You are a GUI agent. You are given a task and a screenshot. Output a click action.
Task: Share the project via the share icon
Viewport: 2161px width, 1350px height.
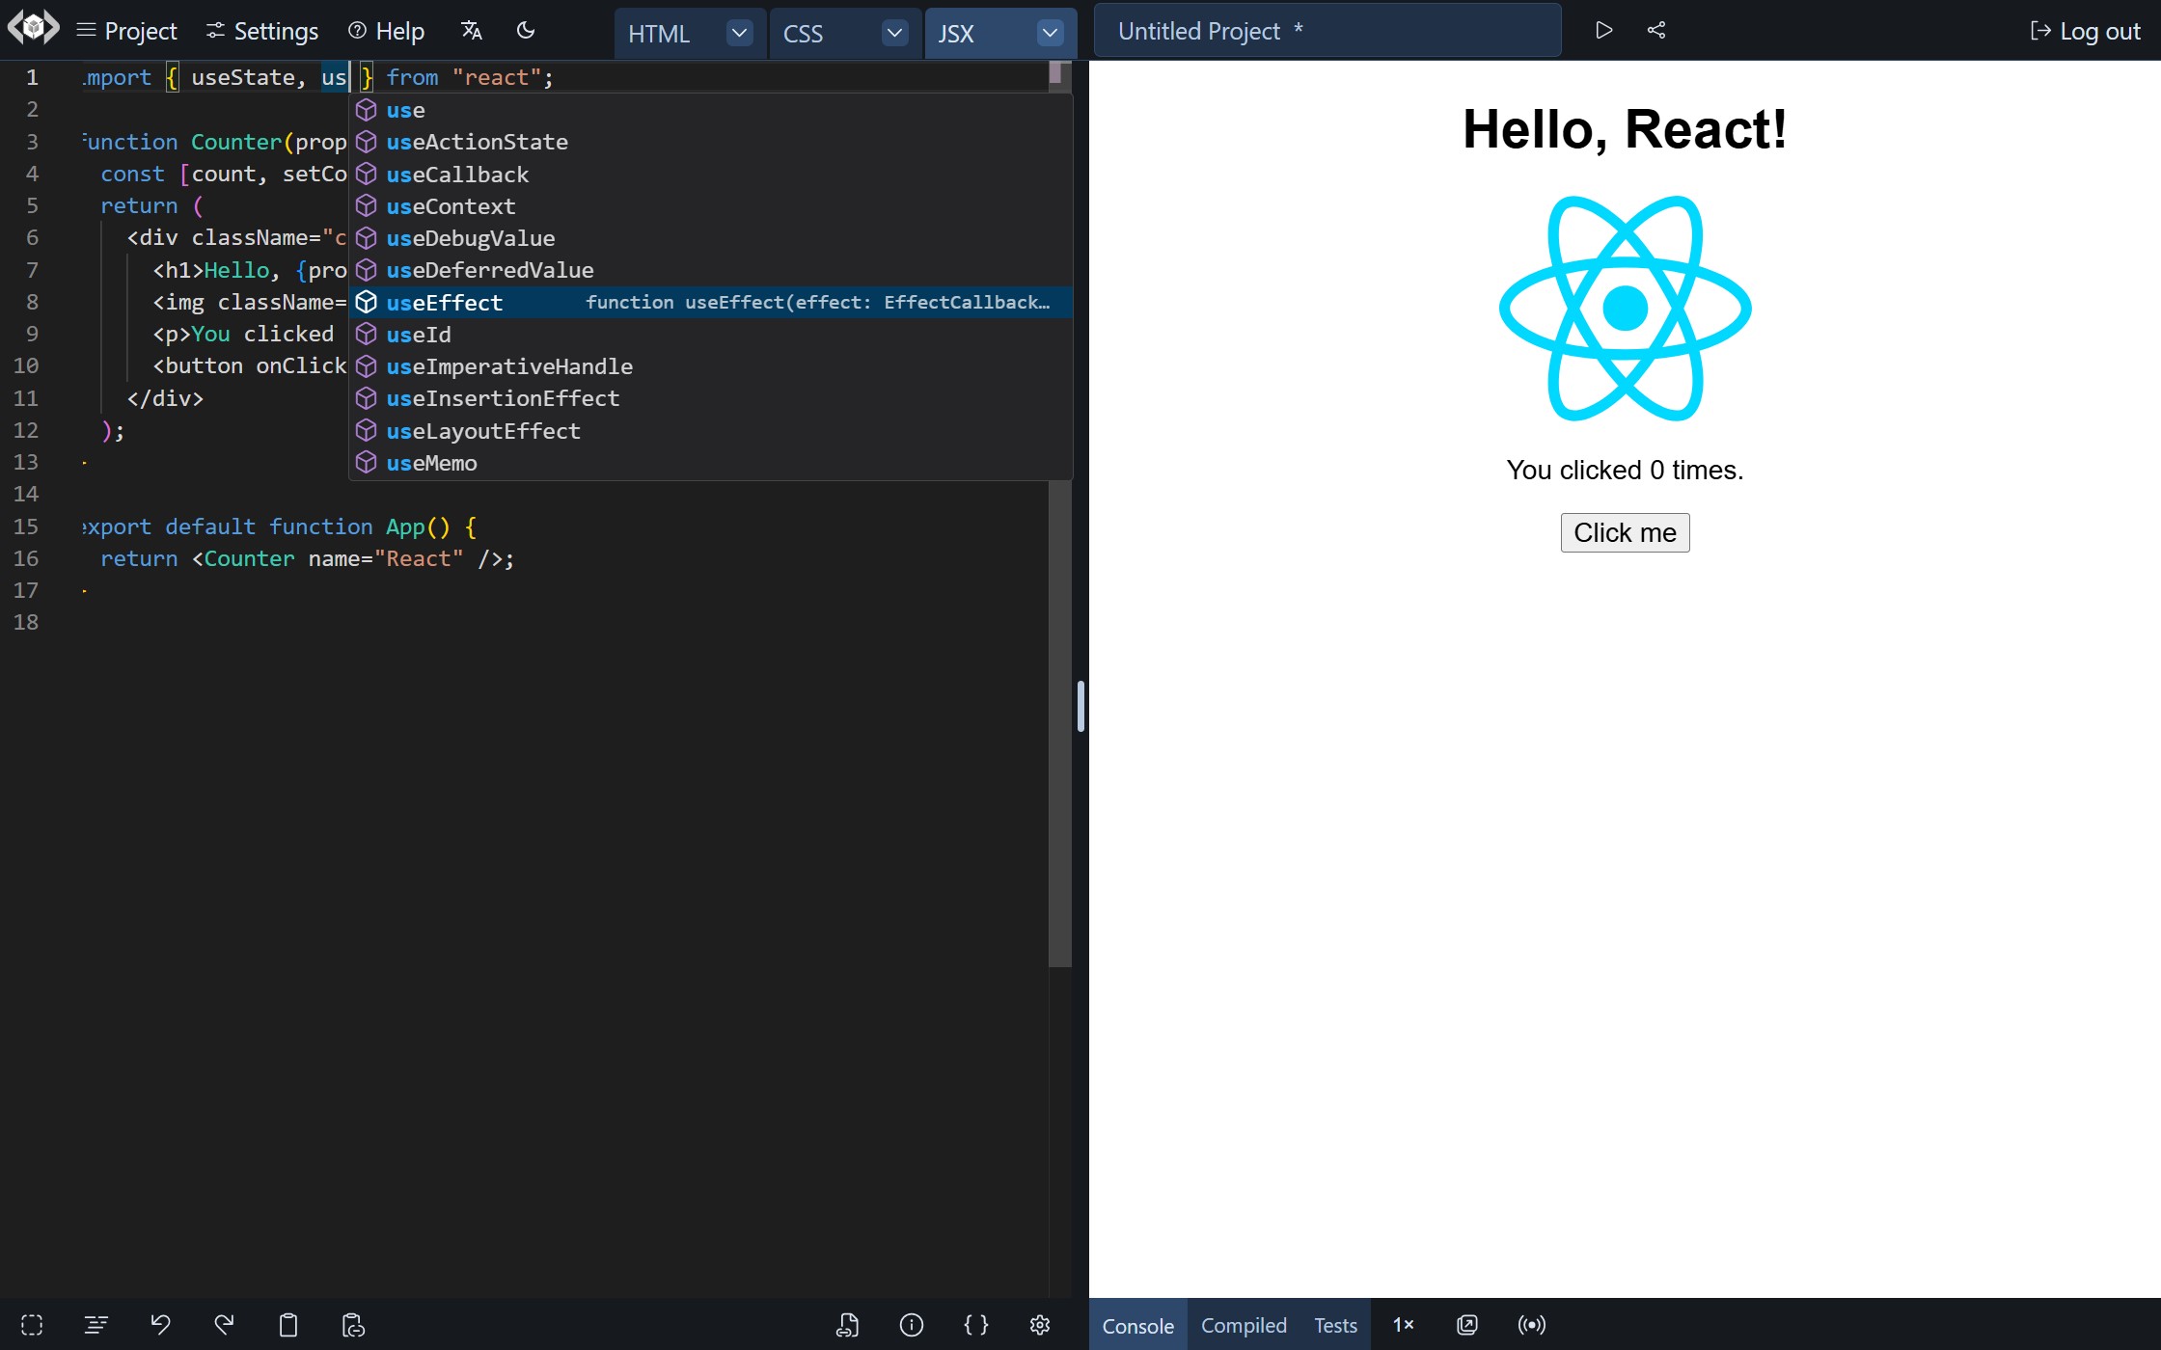point(1656,30)
